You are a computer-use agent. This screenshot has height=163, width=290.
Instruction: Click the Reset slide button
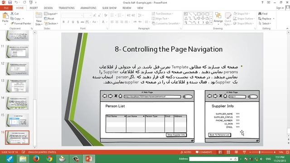click(49, 19)
